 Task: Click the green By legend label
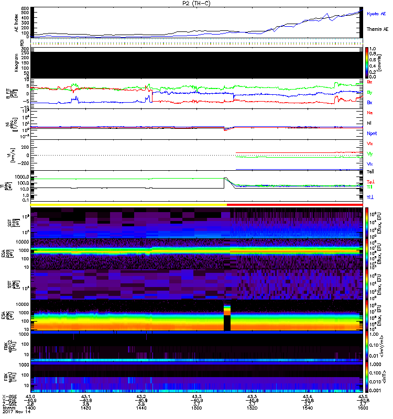click(369, 93)
